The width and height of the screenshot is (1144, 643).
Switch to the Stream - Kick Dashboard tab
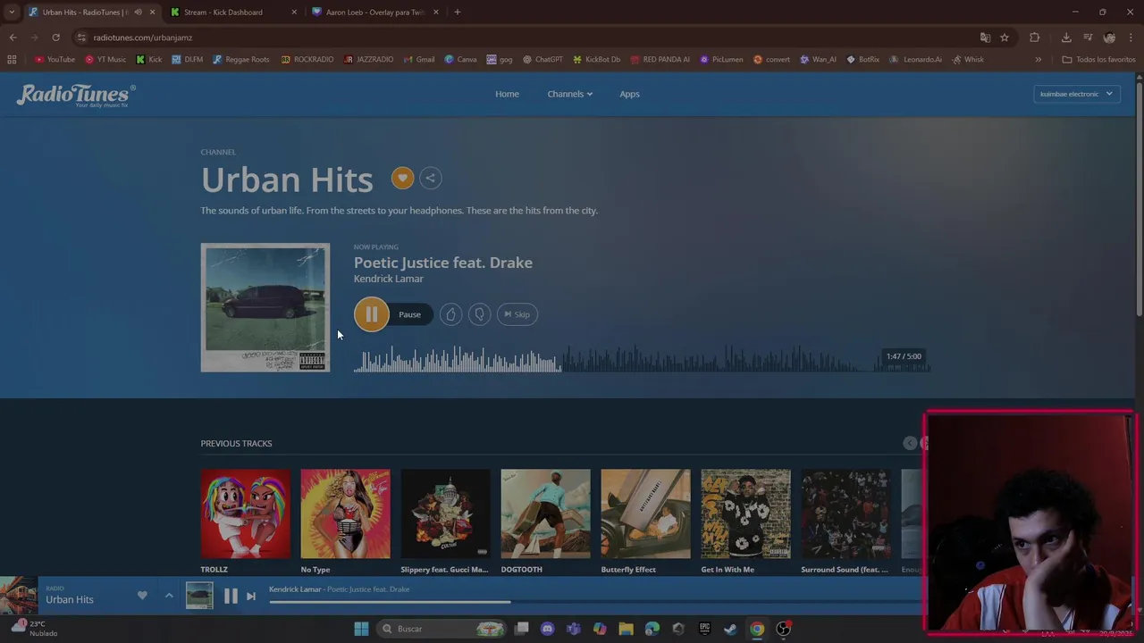point(235,13)
